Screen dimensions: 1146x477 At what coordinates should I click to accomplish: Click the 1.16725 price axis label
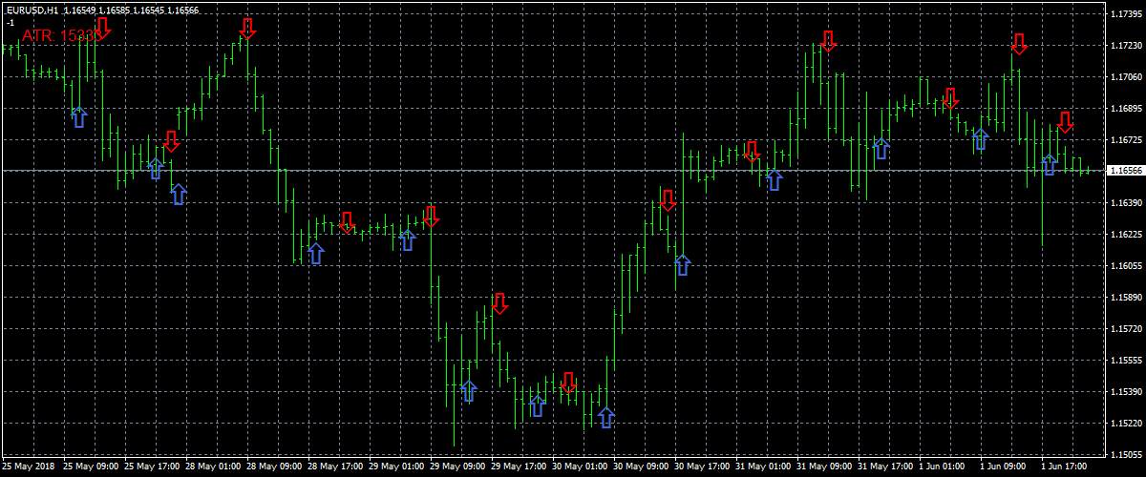coord(1126,140)
